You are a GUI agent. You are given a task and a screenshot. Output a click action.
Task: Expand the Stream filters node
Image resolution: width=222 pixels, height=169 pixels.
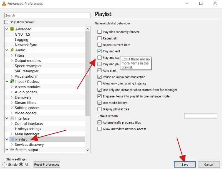[x=12, y=102]
